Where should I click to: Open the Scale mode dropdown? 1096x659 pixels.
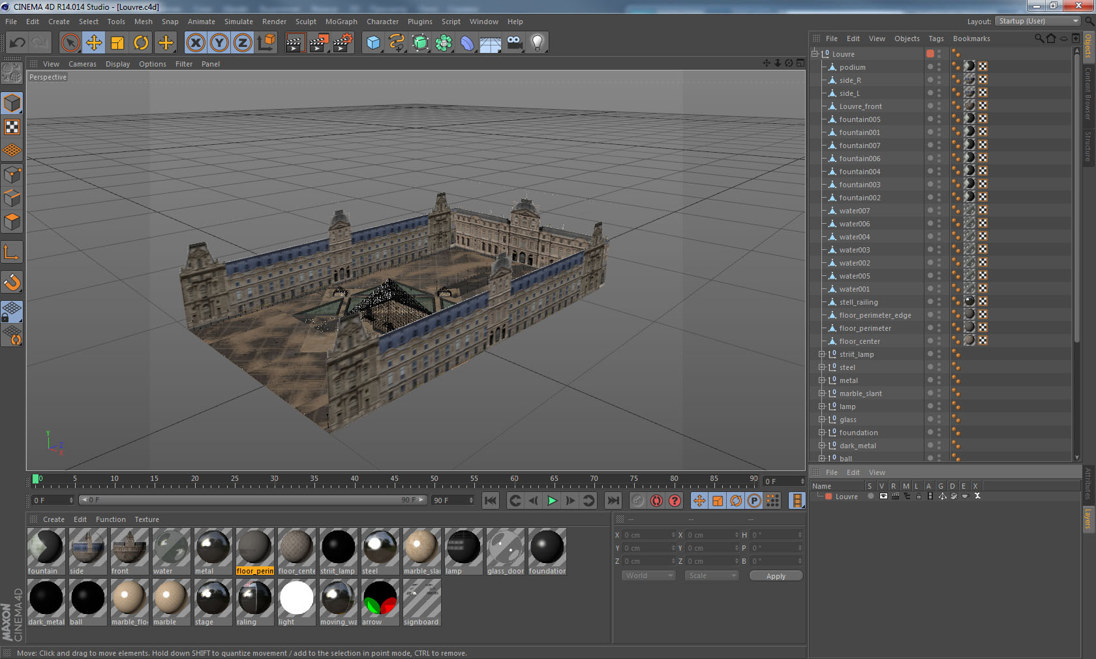[712, 575]
